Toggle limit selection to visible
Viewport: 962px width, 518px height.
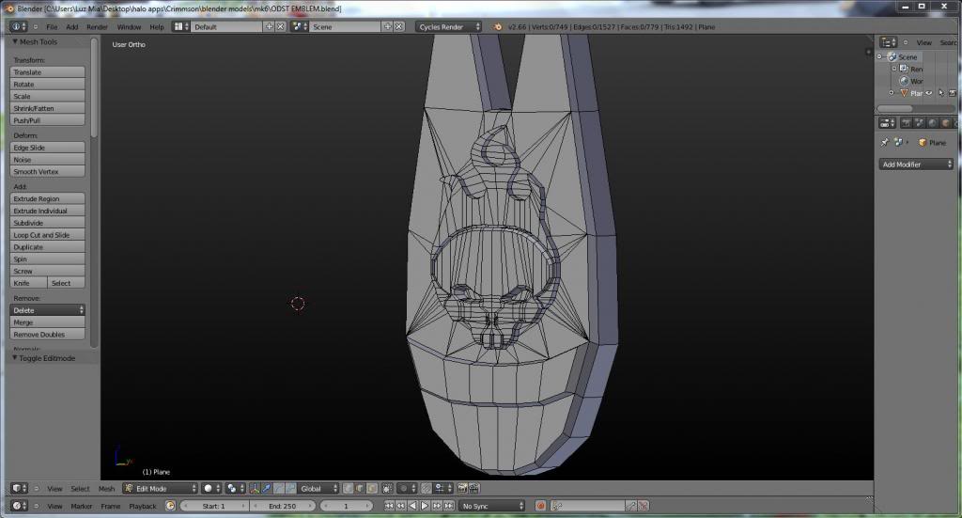tap(387, 489)
